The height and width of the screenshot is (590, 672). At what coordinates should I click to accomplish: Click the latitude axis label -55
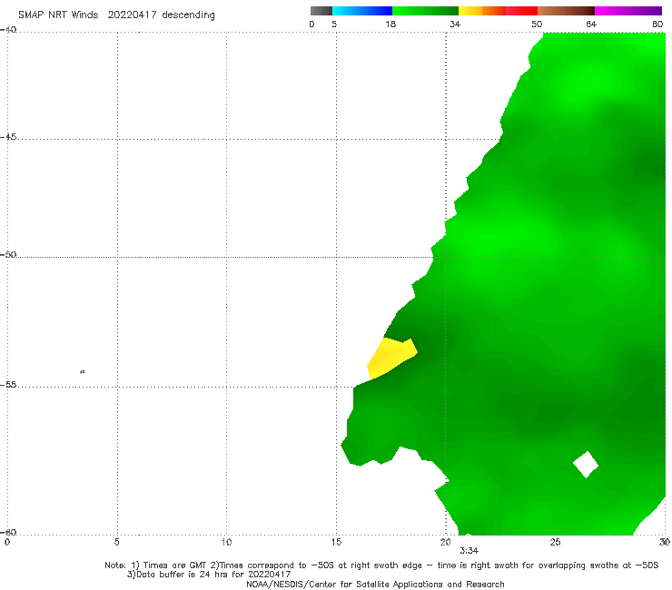[x=8, y=384]
